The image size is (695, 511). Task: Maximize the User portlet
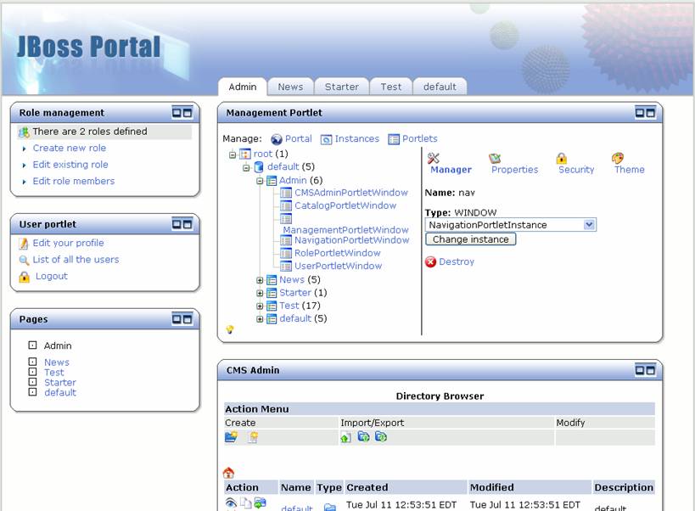188,224
